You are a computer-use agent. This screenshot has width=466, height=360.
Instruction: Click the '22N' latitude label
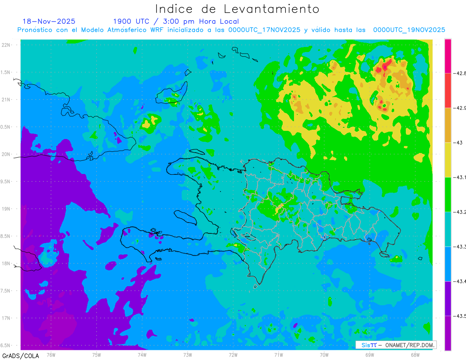pyautogui.click(x=6, y=45)
